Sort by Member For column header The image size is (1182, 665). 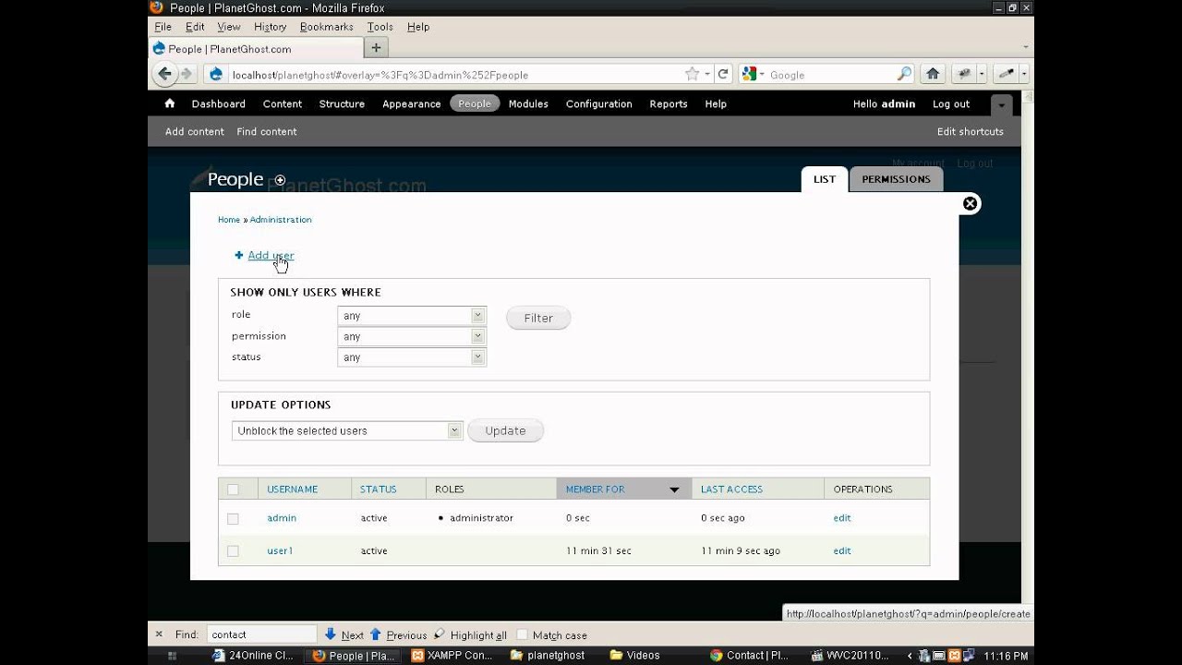[596, 490]
